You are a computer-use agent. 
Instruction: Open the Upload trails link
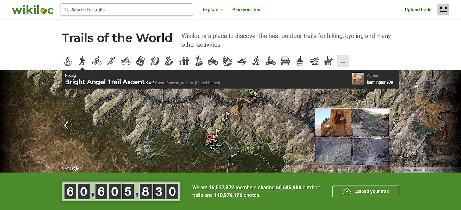418,9
